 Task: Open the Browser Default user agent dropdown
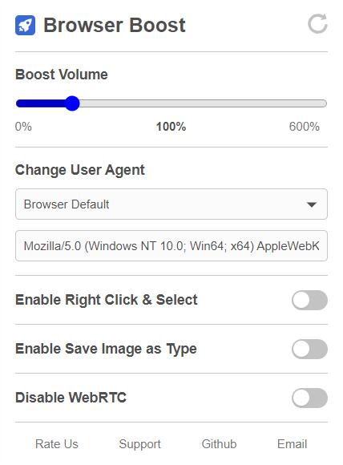171,204
